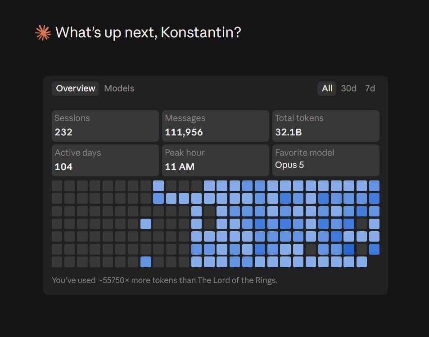Switch to the Overview tab
This screenshot has height=337, width=429.
pyautogui.click(x=76, y=88)
